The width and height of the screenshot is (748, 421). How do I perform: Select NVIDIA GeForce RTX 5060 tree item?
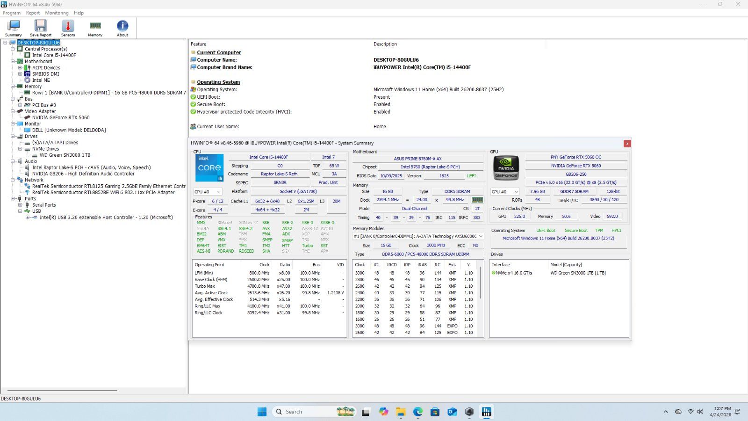click(x=61, y=118)
